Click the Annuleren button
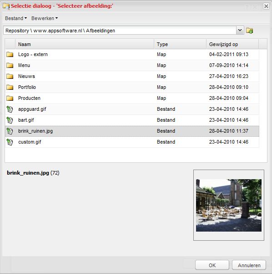Screen dimensions: 272x274 (249, 265)
